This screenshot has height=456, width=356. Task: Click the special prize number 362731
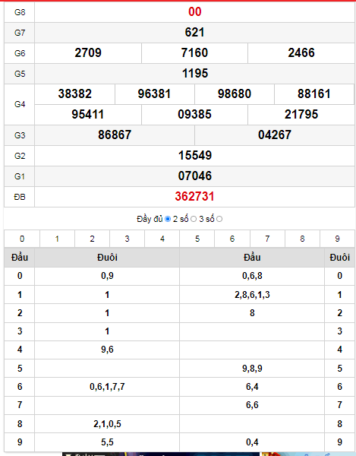point(194,197)
